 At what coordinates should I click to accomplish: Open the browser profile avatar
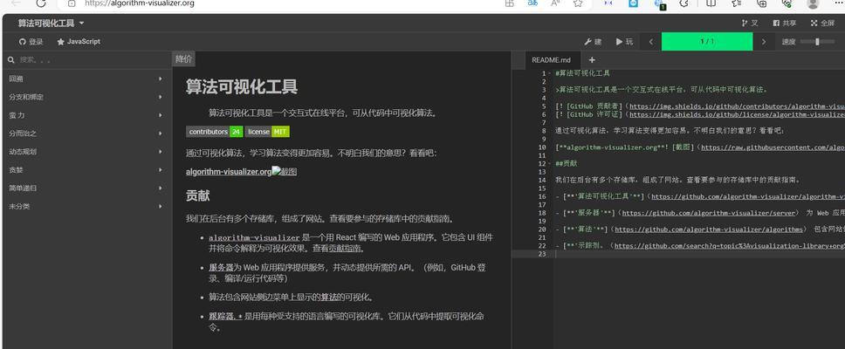click(x=813, y=3)
